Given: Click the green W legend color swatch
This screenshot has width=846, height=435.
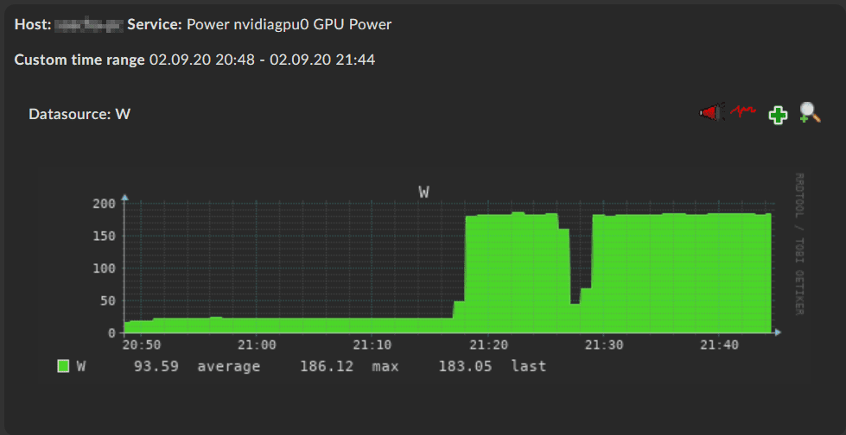Looking at the screenshot, I should point(63,367).
